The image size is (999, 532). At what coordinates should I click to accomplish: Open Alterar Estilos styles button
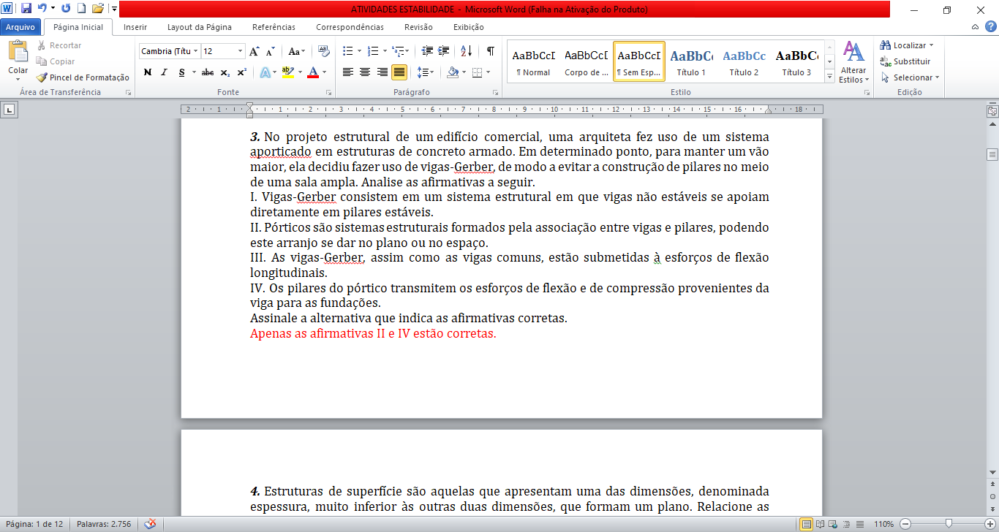point(853,63)
